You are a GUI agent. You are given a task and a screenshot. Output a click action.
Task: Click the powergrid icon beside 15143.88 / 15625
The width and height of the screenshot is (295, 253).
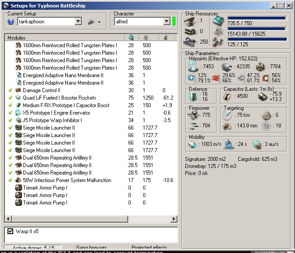pyautogui.click(x=218, y=32)
